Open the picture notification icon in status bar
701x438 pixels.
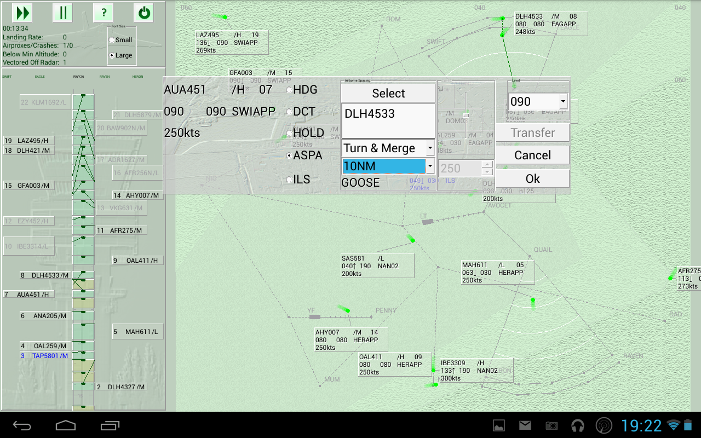pyautogui.click(x=499, y=425)
